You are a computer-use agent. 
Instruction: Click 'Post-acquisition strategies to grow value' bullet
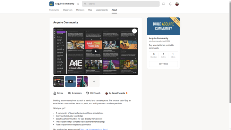click(x=73, y=125)
